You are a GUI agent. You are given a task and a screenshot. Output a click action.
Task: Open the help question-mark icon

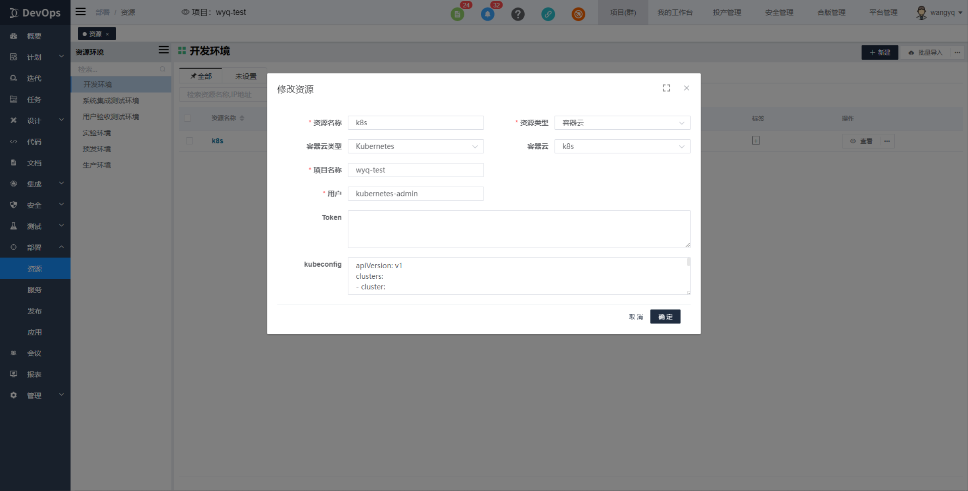click(518, 14)
